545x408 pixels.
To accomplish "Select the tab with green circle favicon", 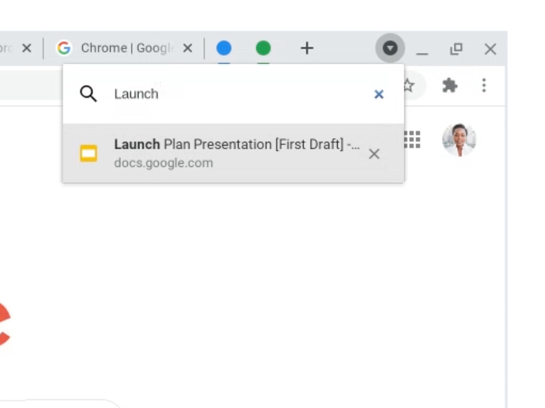I will (x=263, y=48).
